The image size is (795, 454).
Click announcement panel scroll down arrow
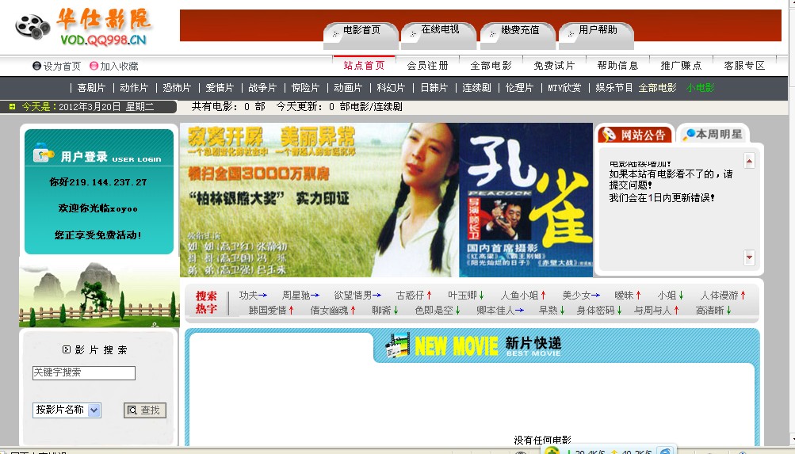749,258
